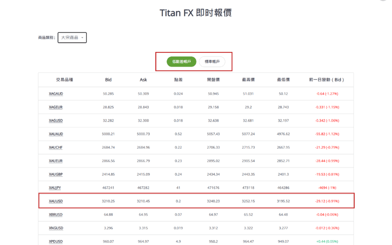
Task: Click the XAUEUR bid value 2866.56
Action: click(x=108, y=161)
